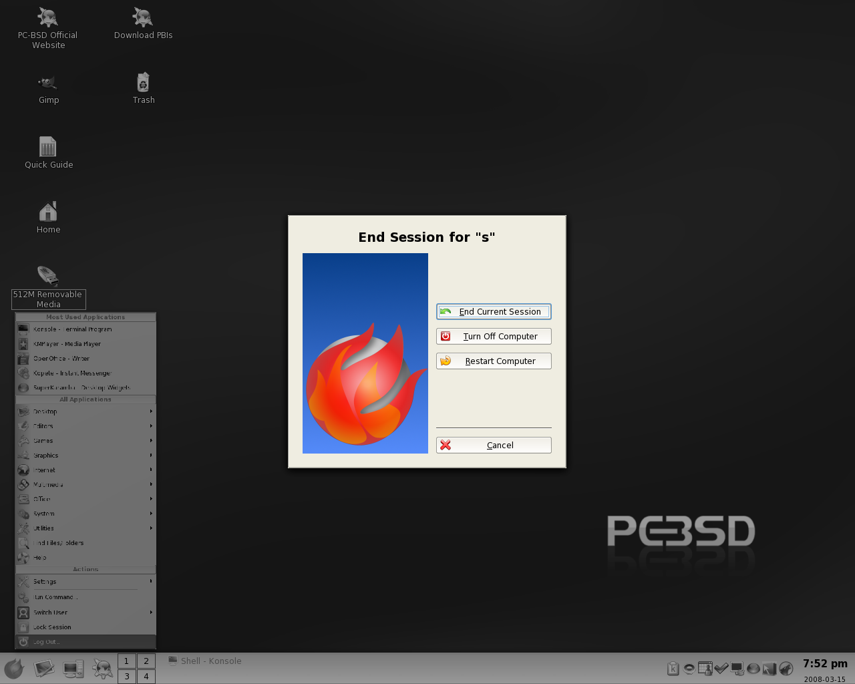
Task: Click the cursor-arrow box tray icon
Action: [x=769, y=668]
